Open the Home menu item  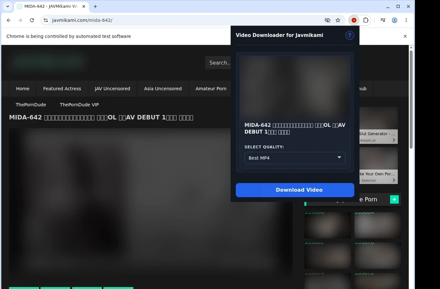(23, 89)
